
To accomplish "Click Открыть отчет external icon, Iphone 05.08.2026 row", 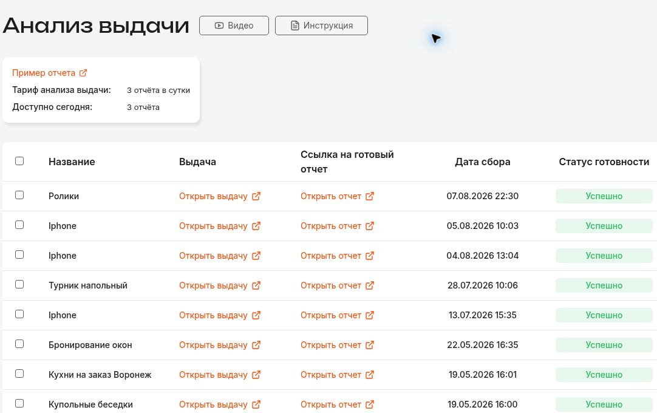I will [370, 226].
